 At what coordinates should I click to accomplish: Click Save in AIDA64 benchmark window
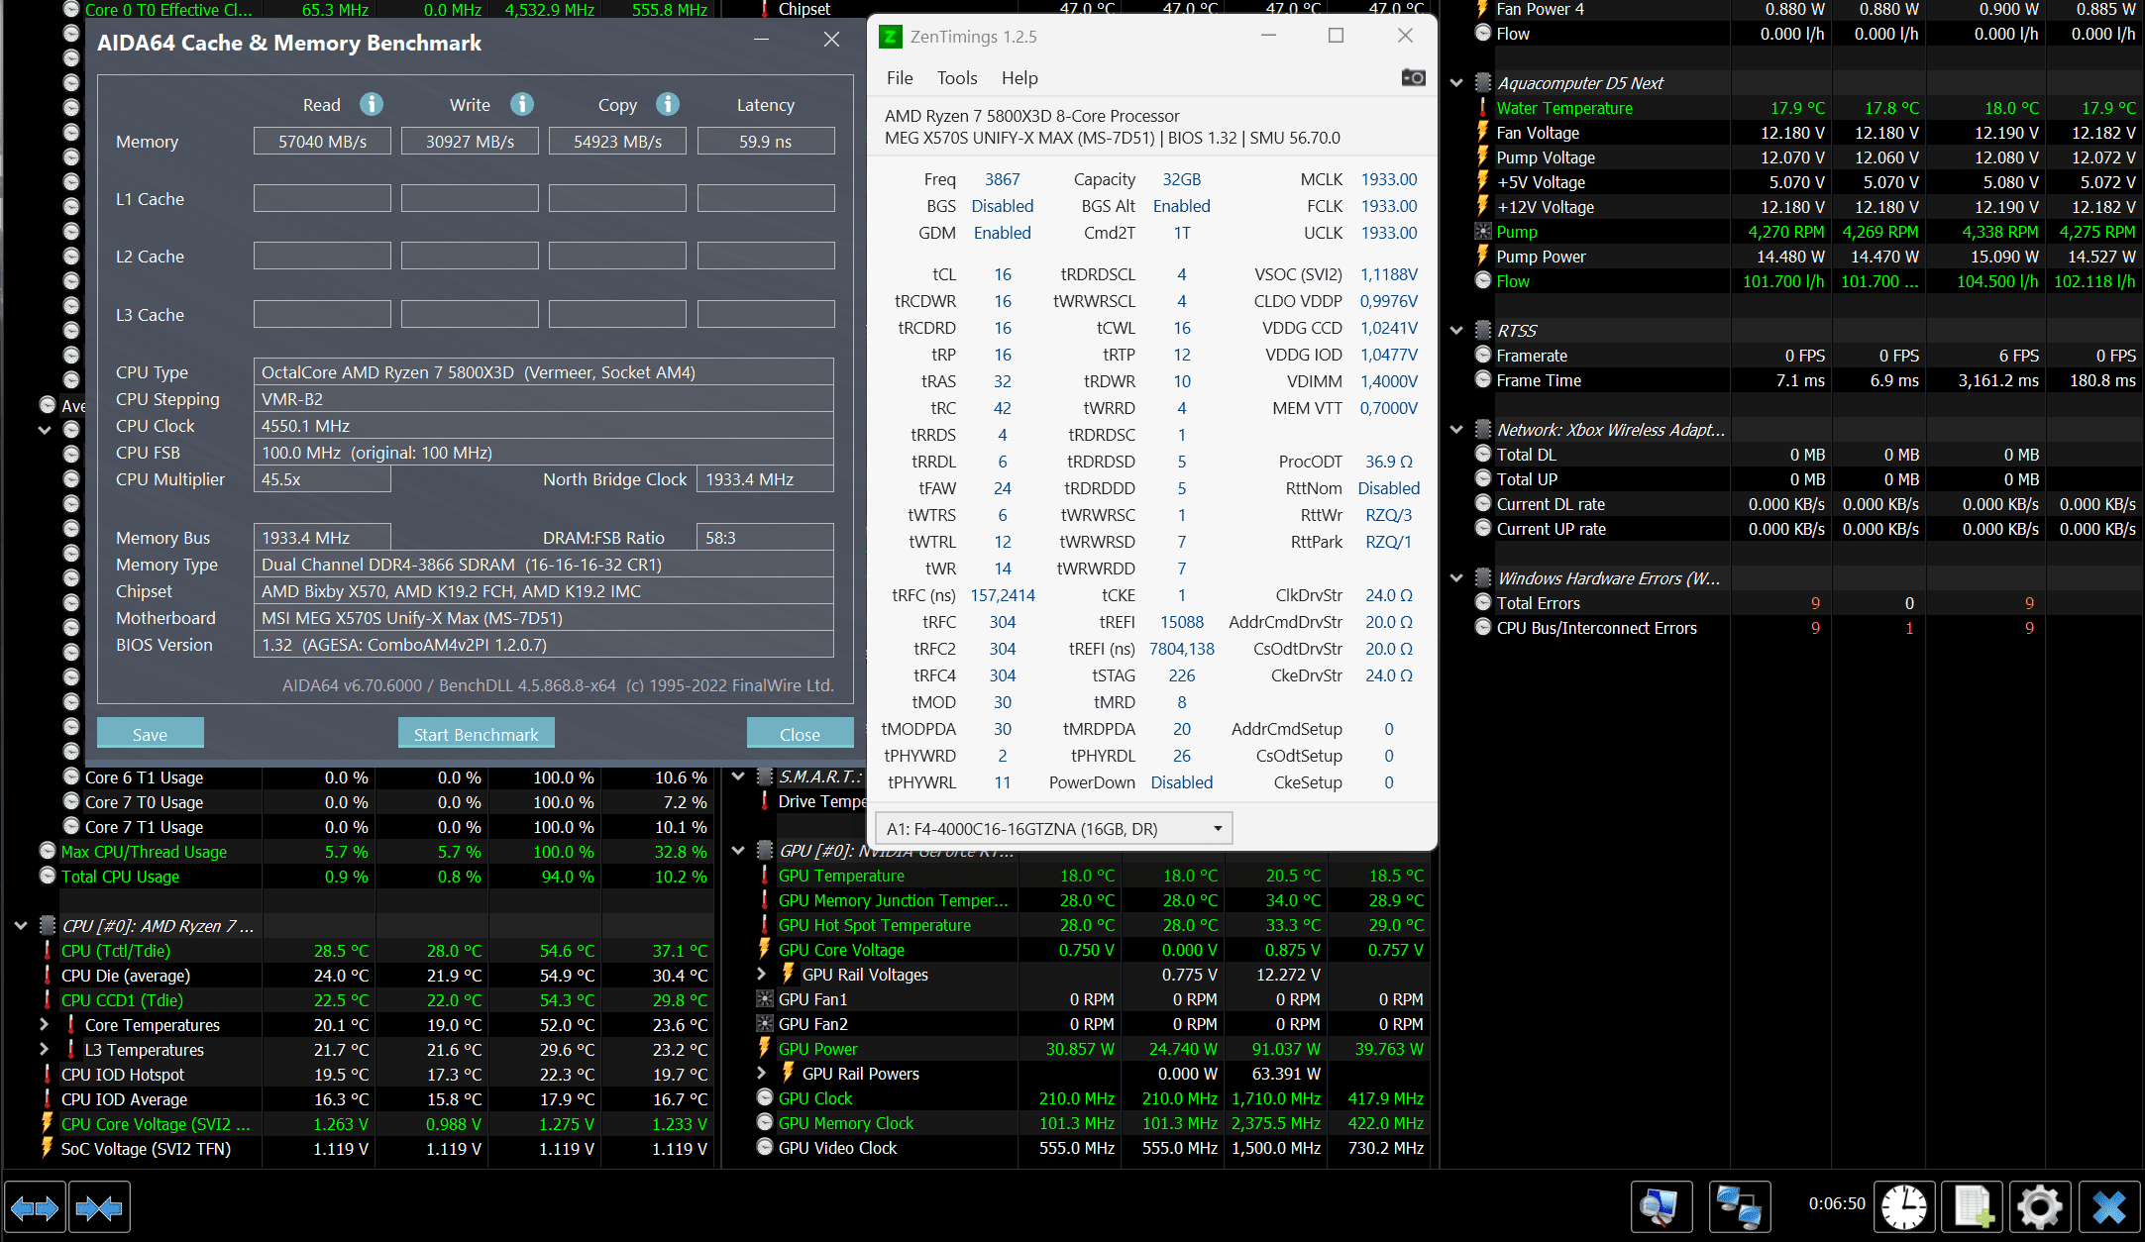point(150,734)
